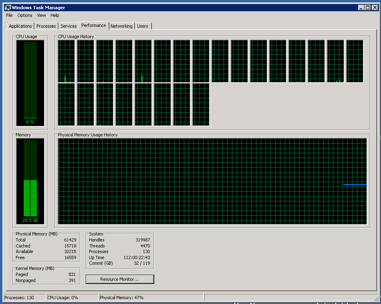Click the Processes: 130 status bar segment

(x=24, y=298)
